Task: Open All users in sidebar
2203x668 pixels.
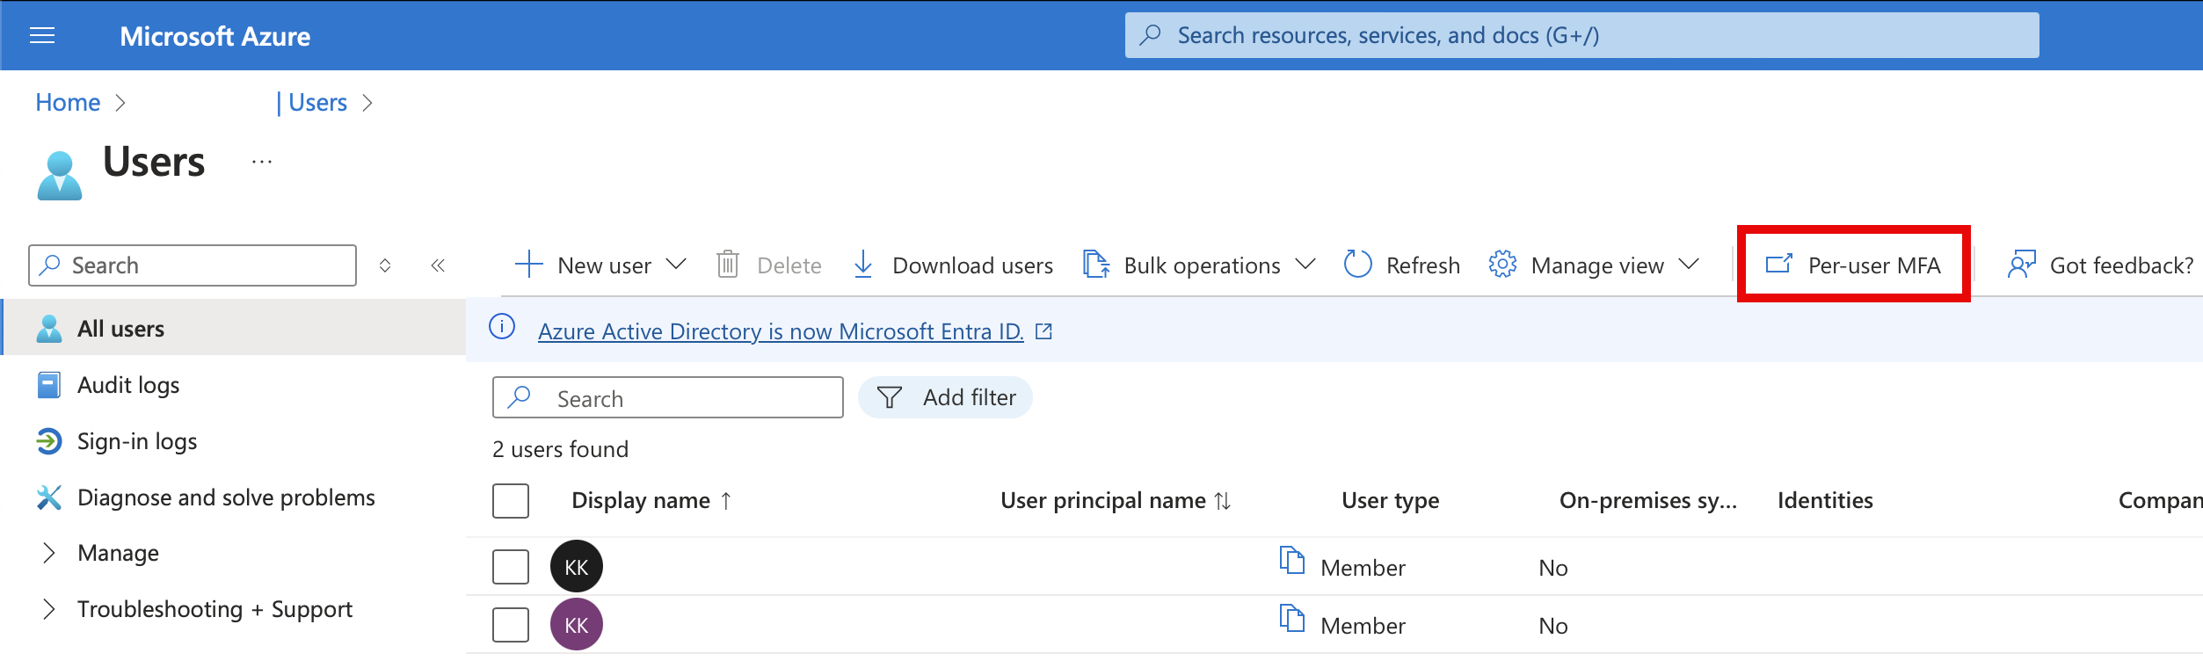Action: click(x=233, y=327)
